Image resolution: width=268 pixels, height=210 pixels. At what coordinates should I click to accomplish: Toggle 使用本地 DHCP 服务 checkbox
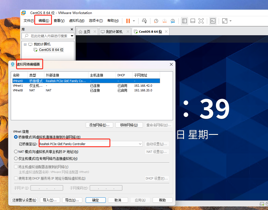[16, 178]
